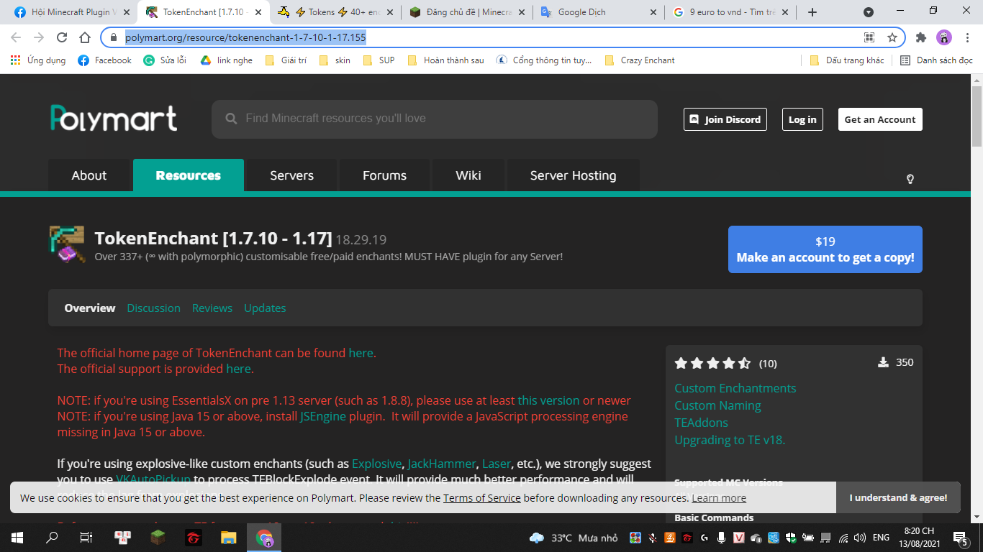The width and height of the screenshot is (983, 552).
Task: Open Windows search from the taskbar
Action: pyautogui.click(x=52, y=537)
